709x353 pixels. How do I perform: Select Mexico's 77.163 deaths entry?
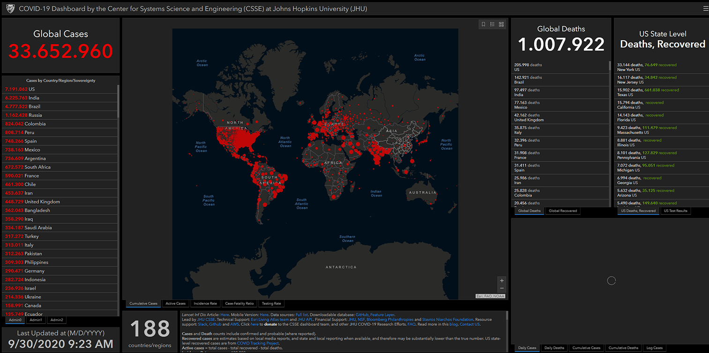pos(560,105)
